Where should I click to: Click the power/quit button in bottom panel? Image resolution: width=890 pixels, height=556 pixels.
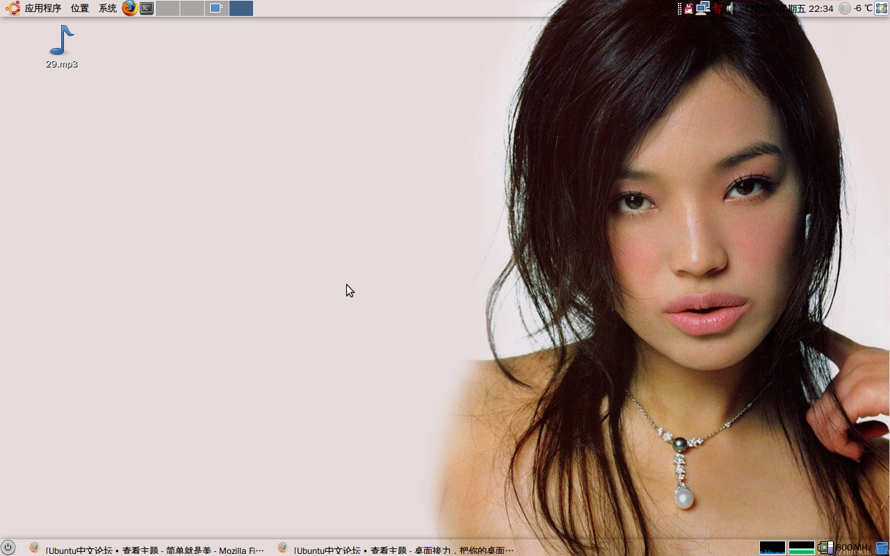click(x=8, y=548)
